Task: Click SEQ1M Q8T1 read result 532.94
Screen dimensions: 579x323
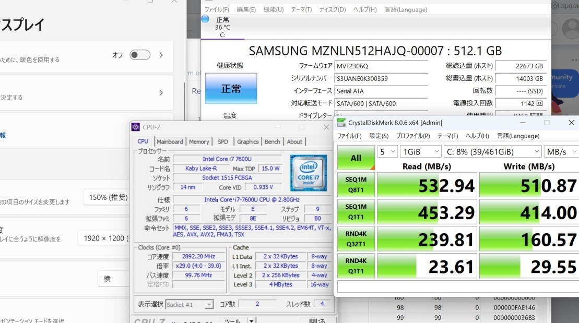Action: click(x=427, y=185)
